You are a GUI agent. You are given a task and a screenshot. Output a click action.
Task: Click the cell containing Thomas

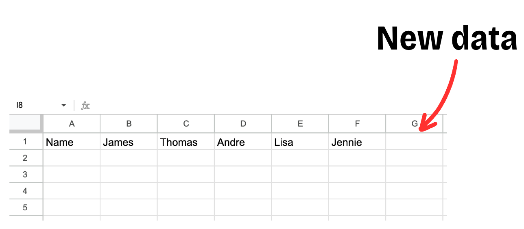186,142
